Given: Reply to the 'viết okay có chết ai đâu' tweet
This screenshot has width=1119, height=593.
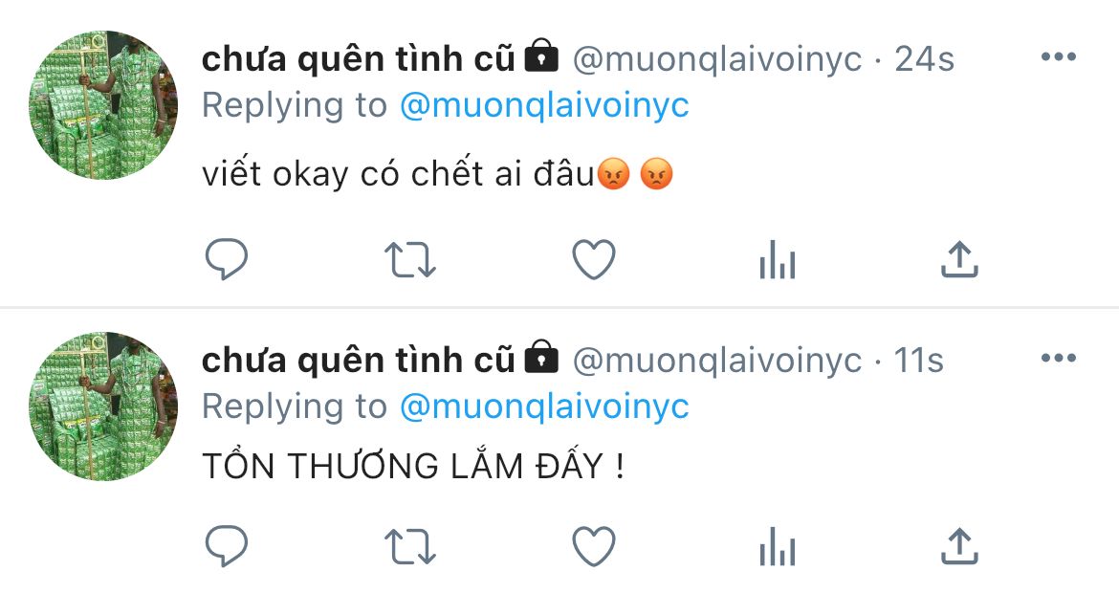Looking at the screenshot, I should coord(227,258).
